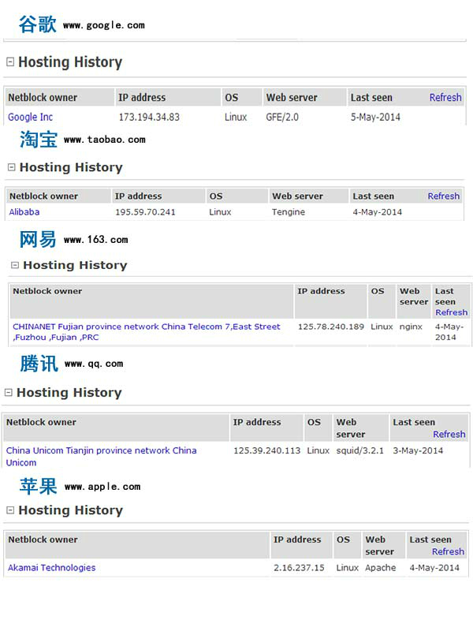Open the Google Inc netblock owner link
Viewport: 473px width, 631px height.
pyautogui.click(x=31, y=117)
